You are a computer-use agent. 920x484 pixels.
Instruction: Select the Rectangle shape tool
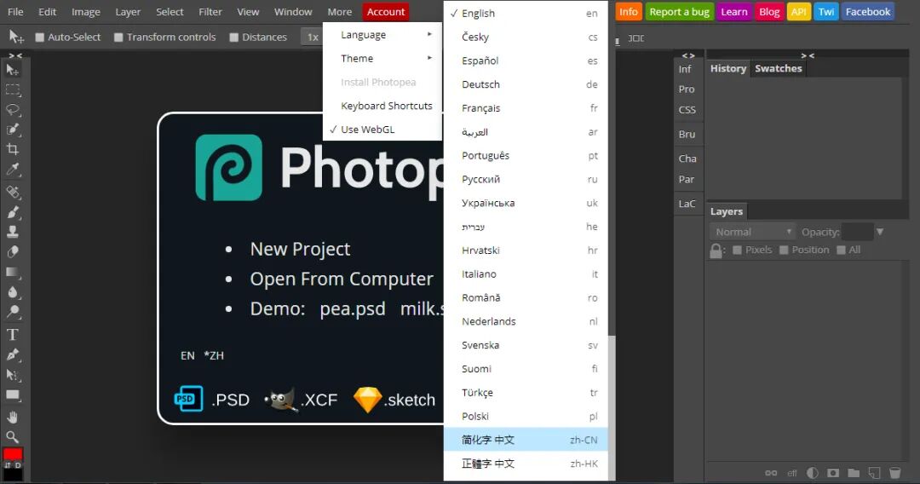tap(12, 395)
